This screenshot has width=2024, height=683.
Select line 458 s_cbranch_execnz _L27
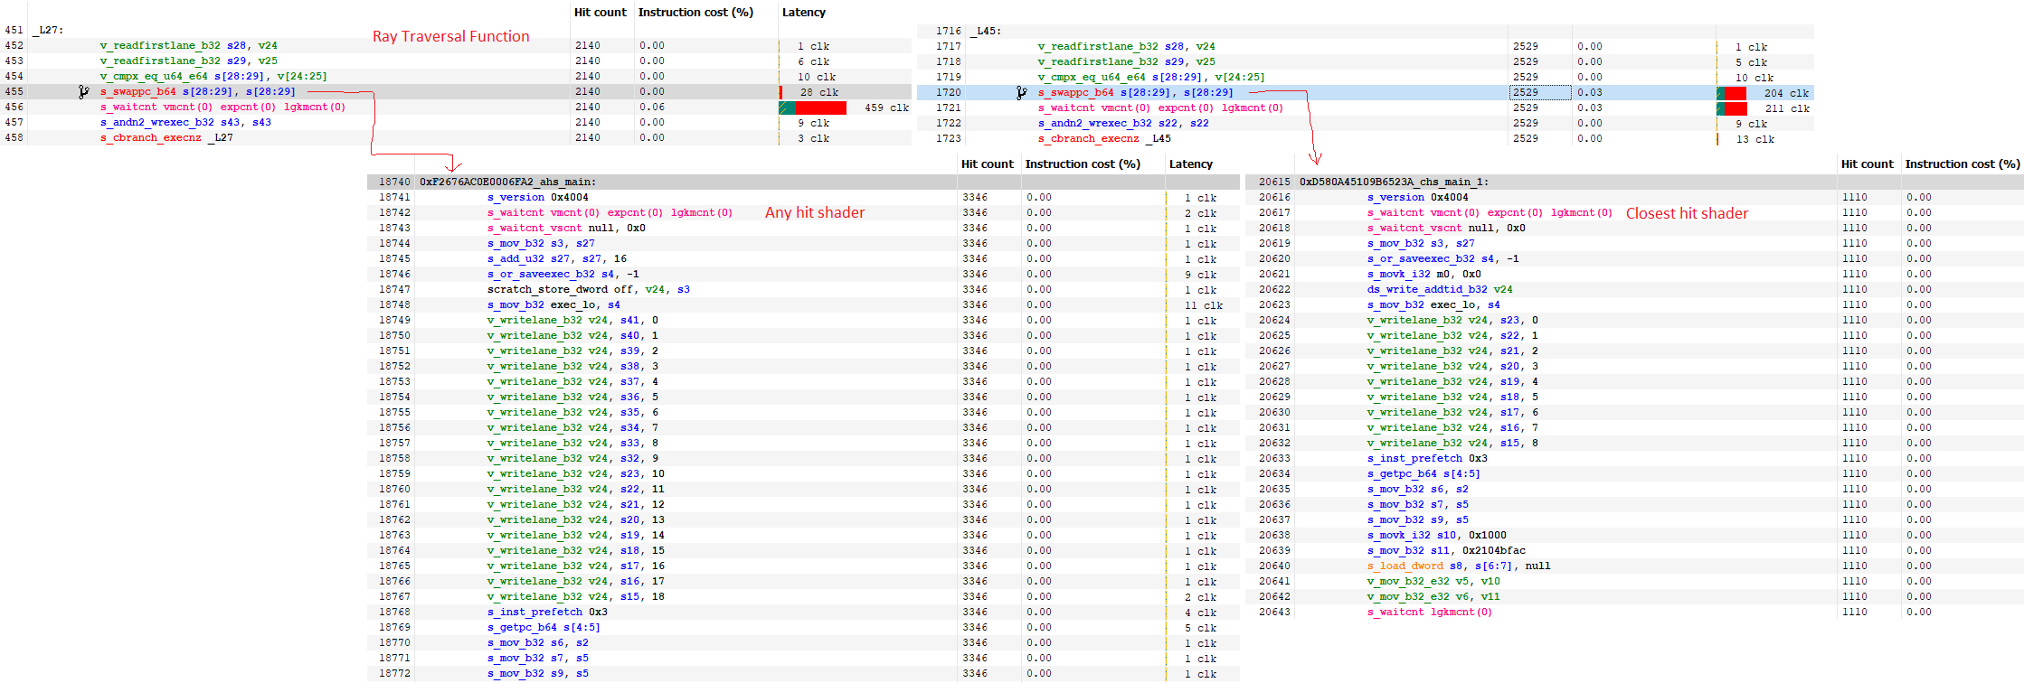[166, 137]
